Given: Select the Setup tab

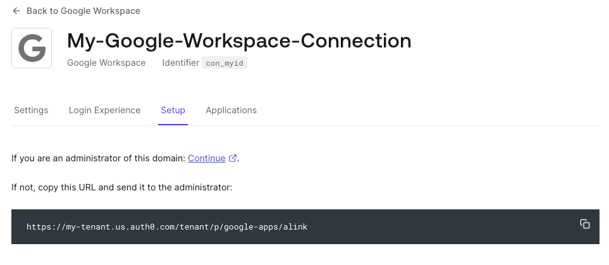Looking at the screenshot, I should click(x=173, y=110).
